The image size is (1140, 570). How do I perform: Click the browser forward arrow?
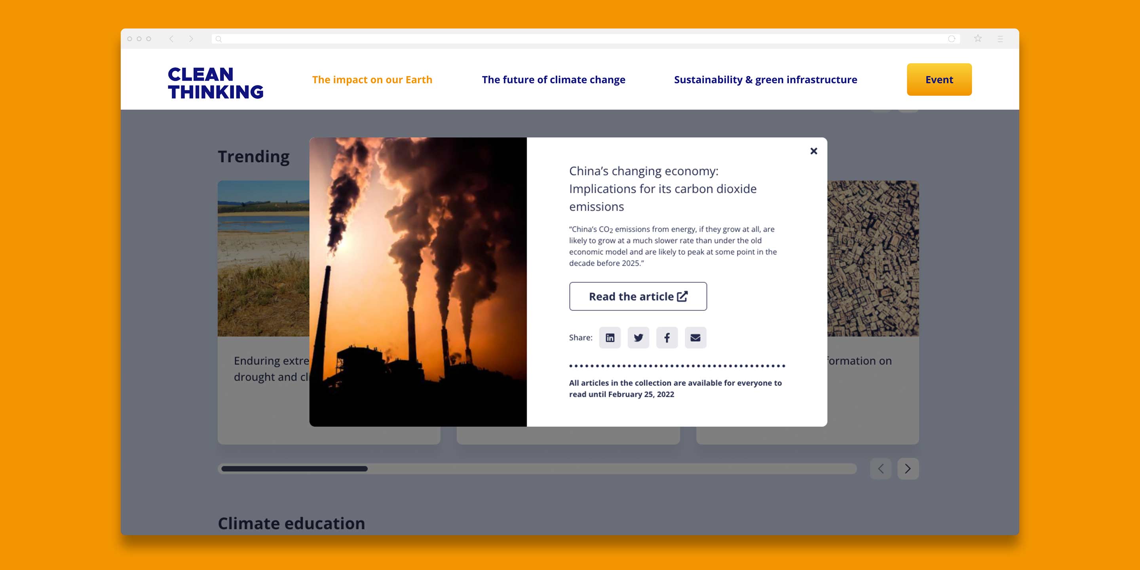click(191, 39)
